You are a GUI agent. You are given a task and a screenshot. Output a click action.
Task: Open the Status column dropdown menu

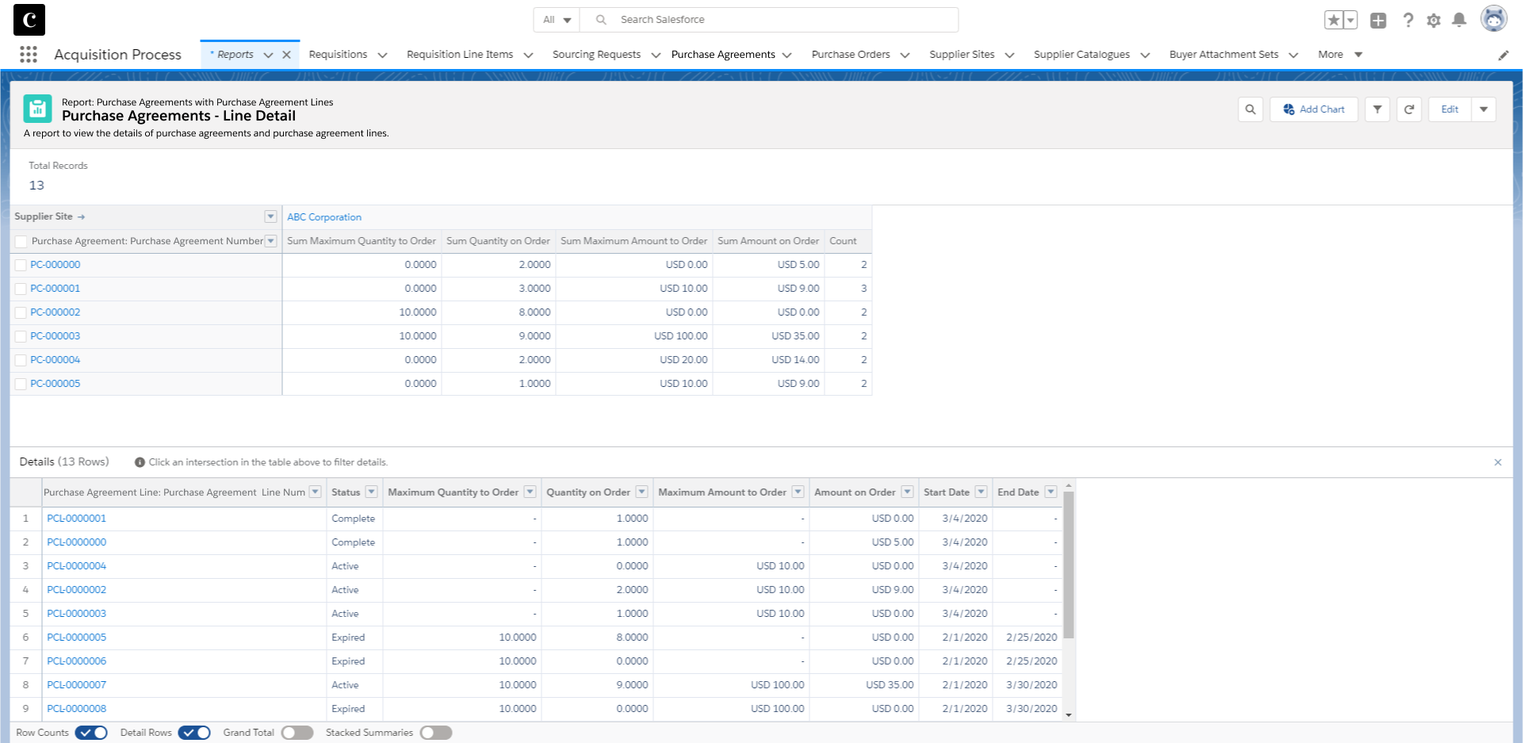click(x=371, y=492)
